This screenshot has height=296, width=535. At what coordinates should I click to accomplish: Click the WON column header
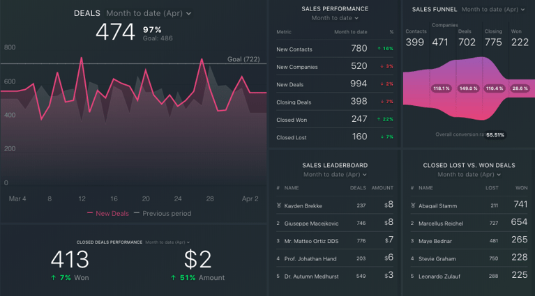tap(521, 188)
